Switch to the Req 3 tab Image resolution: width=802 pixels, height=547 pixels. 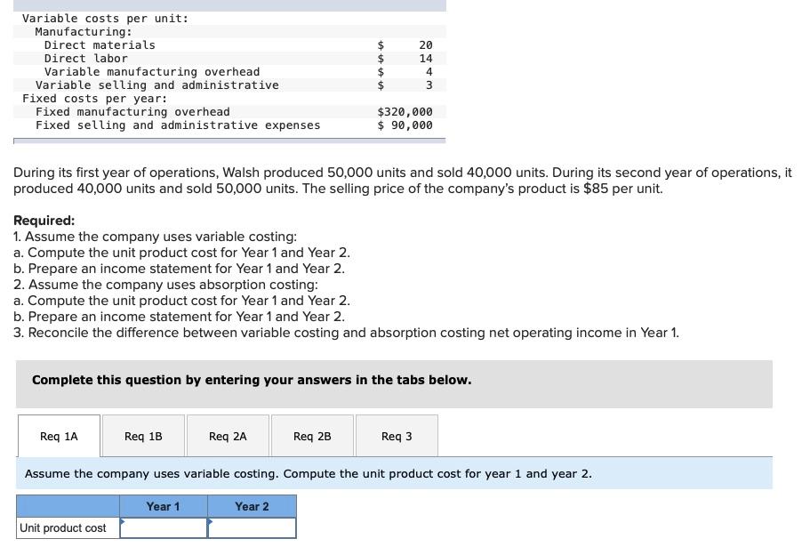(x=397, y=436)
